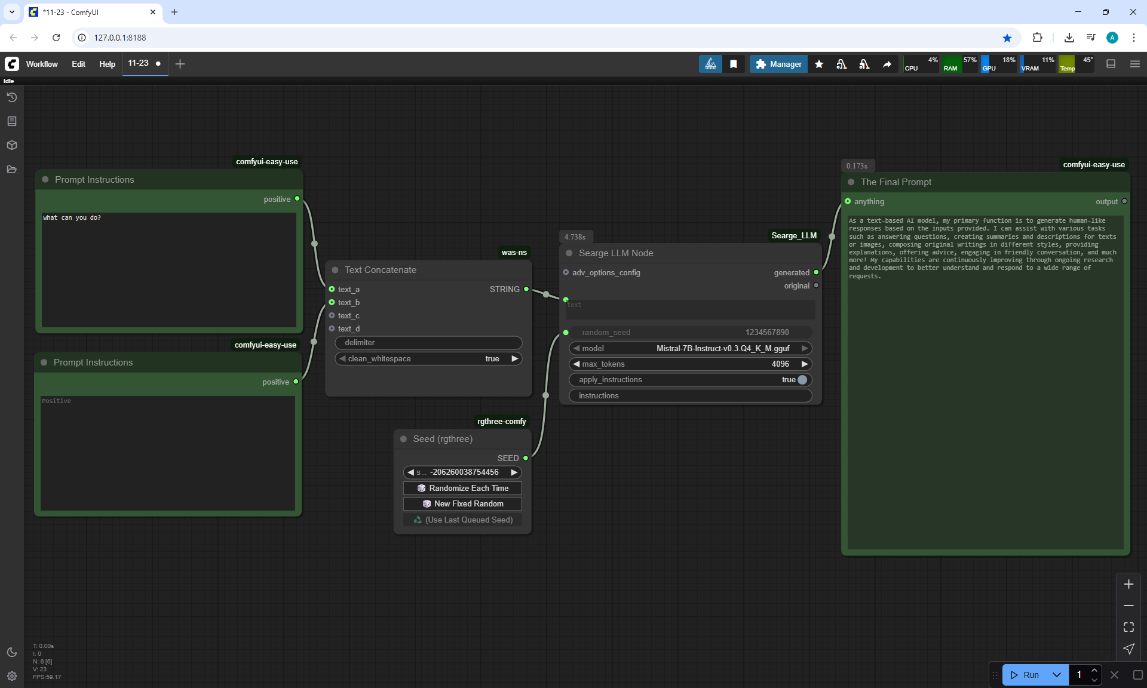Click the fit view canvas icon
The image size is (1147, 688).
click(x=1128, y=627)
